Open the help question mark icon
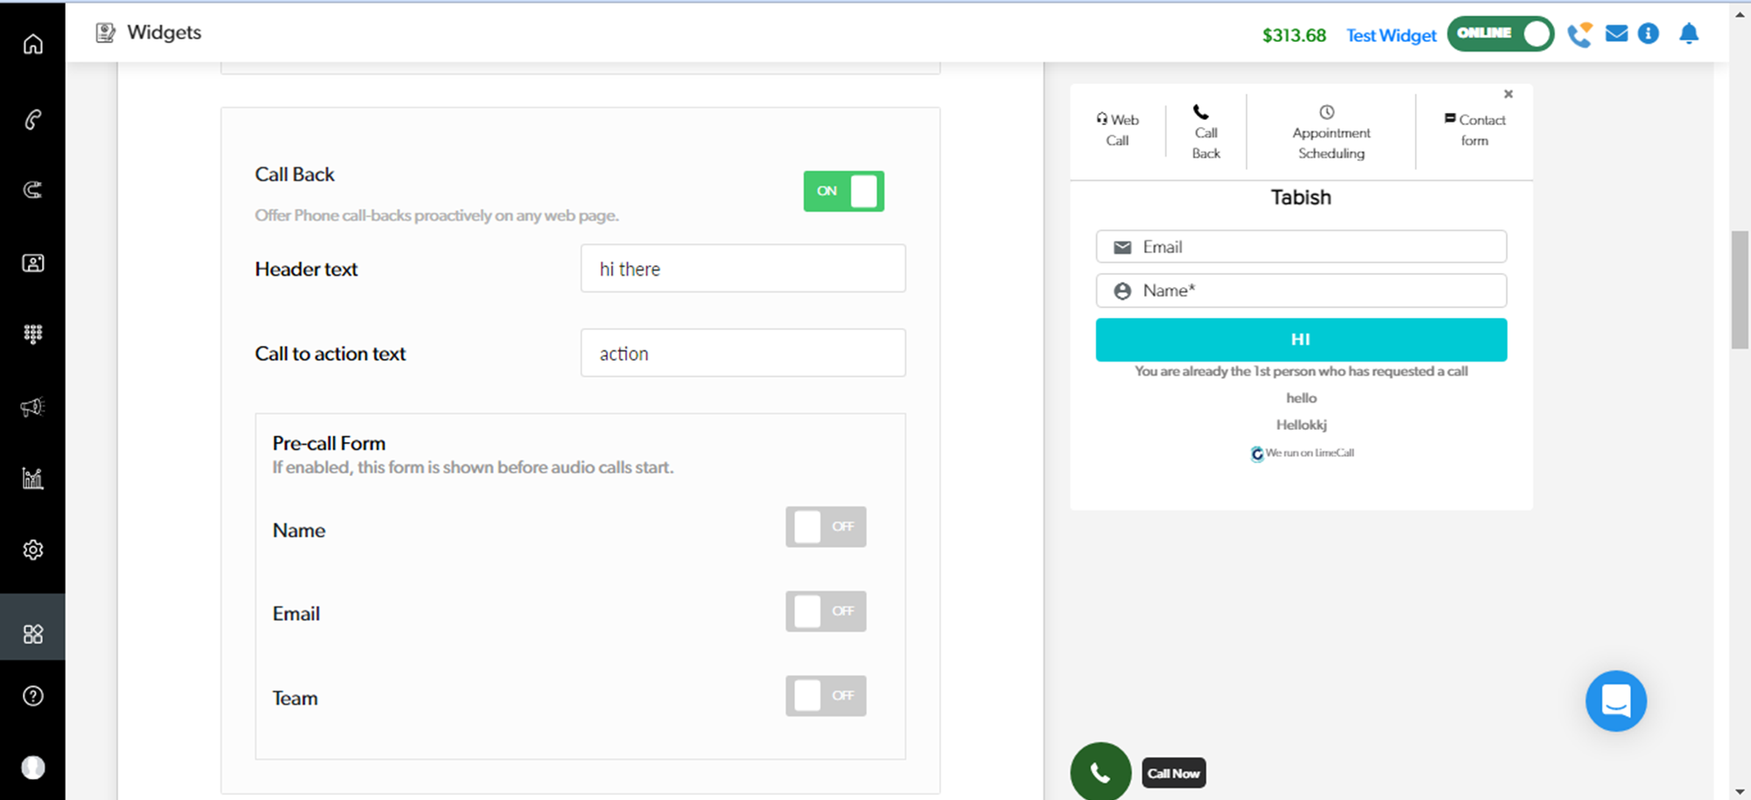Viewport: 1751px width, 800px height. [32, 696]
